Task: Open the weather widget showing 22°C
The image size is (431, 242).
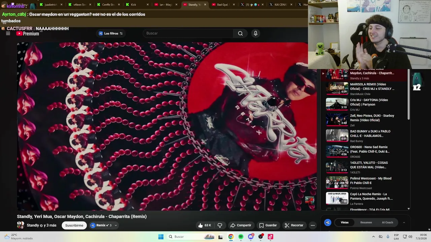Action: pyautogui.click(x=19, y=237)
